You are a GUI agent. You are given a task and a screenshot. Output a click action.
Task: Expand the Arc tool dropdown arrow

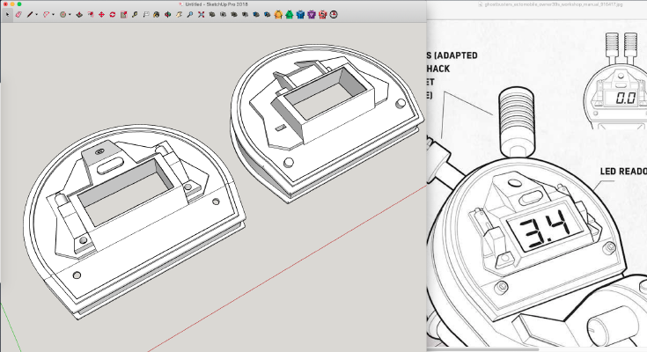pyautogui.click(x=53, y=15)
